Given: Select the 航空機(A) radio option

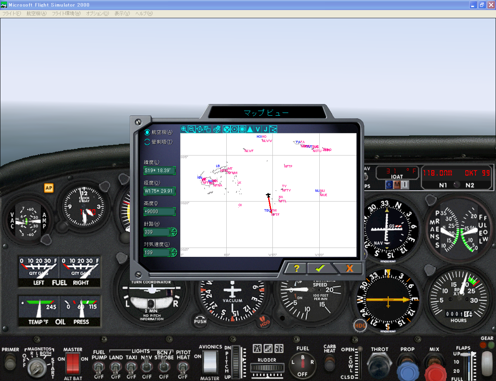Looking at the screenshot, I should point(158,132).
